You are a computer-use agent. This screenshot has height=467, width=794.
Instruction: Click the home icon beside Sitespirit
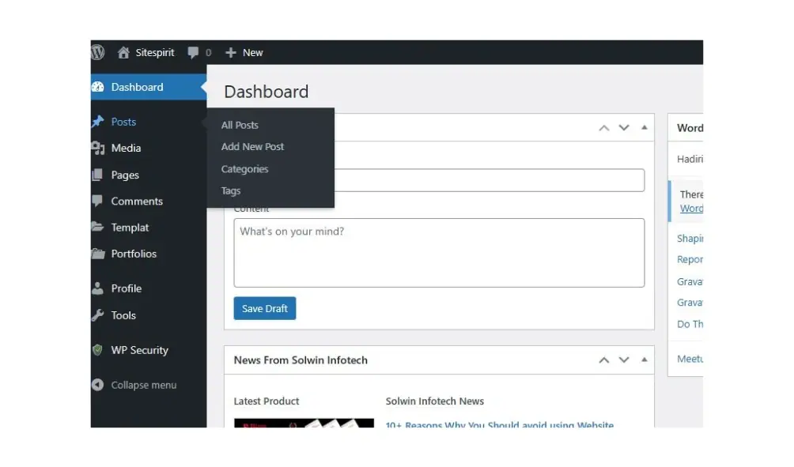[123, 52]
